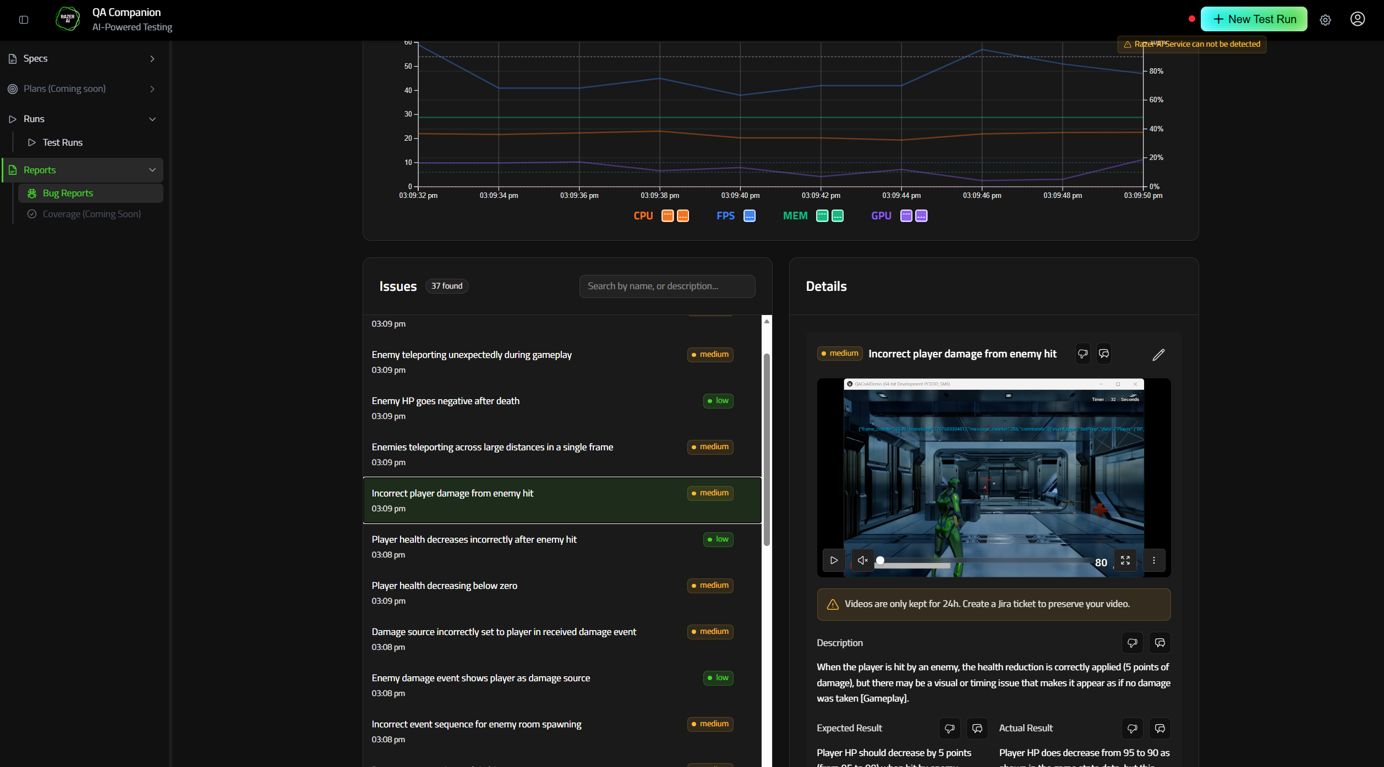This screenshot has height=767, width=1384.
Task: Select the Incorrect player damage issue
Action: [561, 500]
